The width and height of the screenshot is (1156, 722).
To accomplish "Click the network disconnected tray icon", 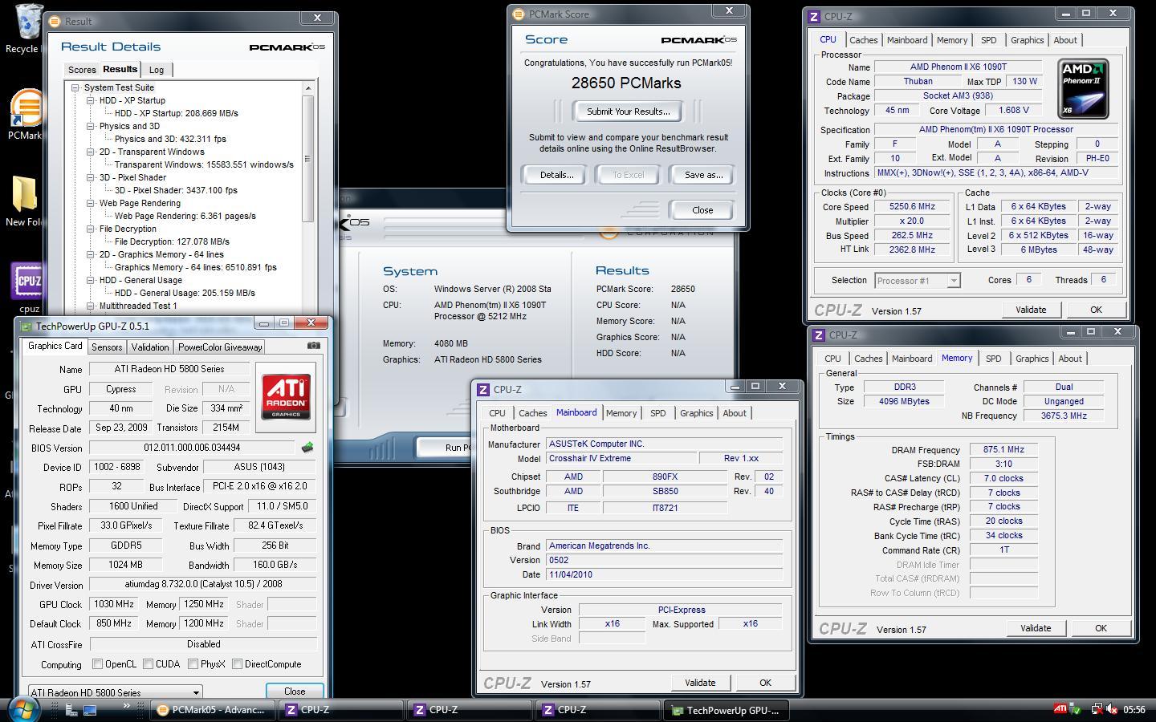I will [1096, 709].
